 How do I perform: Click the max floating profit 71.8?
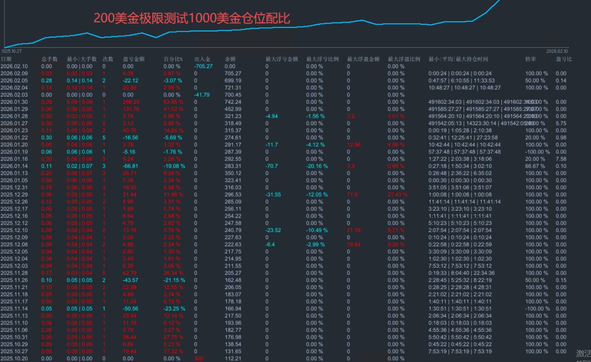(352, 195)
